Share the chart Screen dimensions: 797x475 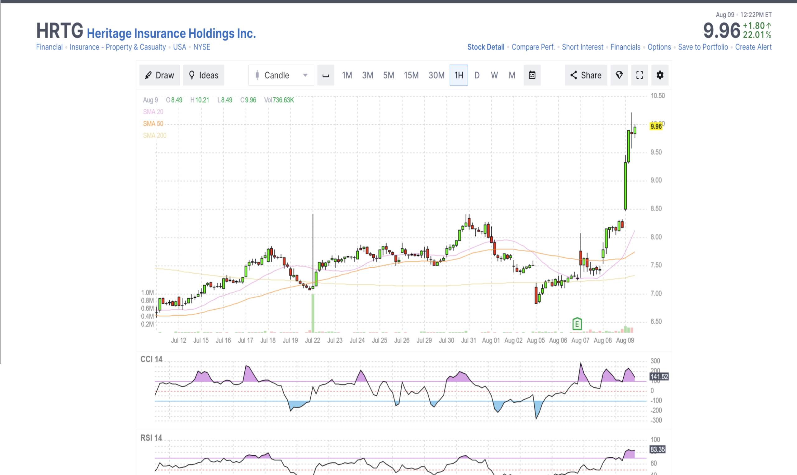click(x=586, y=75)
